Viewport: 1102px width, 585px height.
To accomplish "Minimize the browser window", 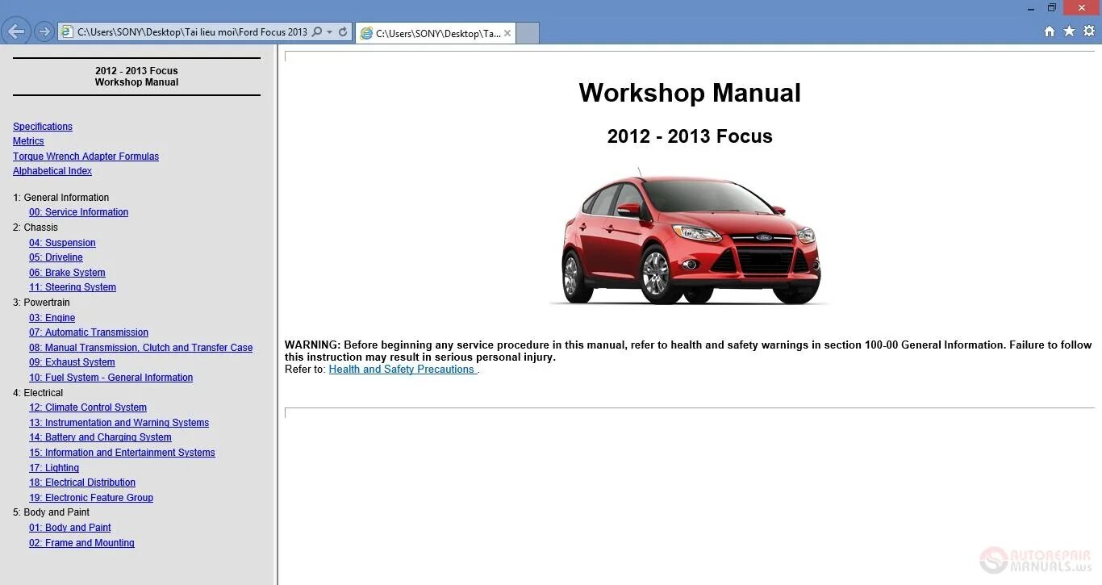I will (1030, 7).
